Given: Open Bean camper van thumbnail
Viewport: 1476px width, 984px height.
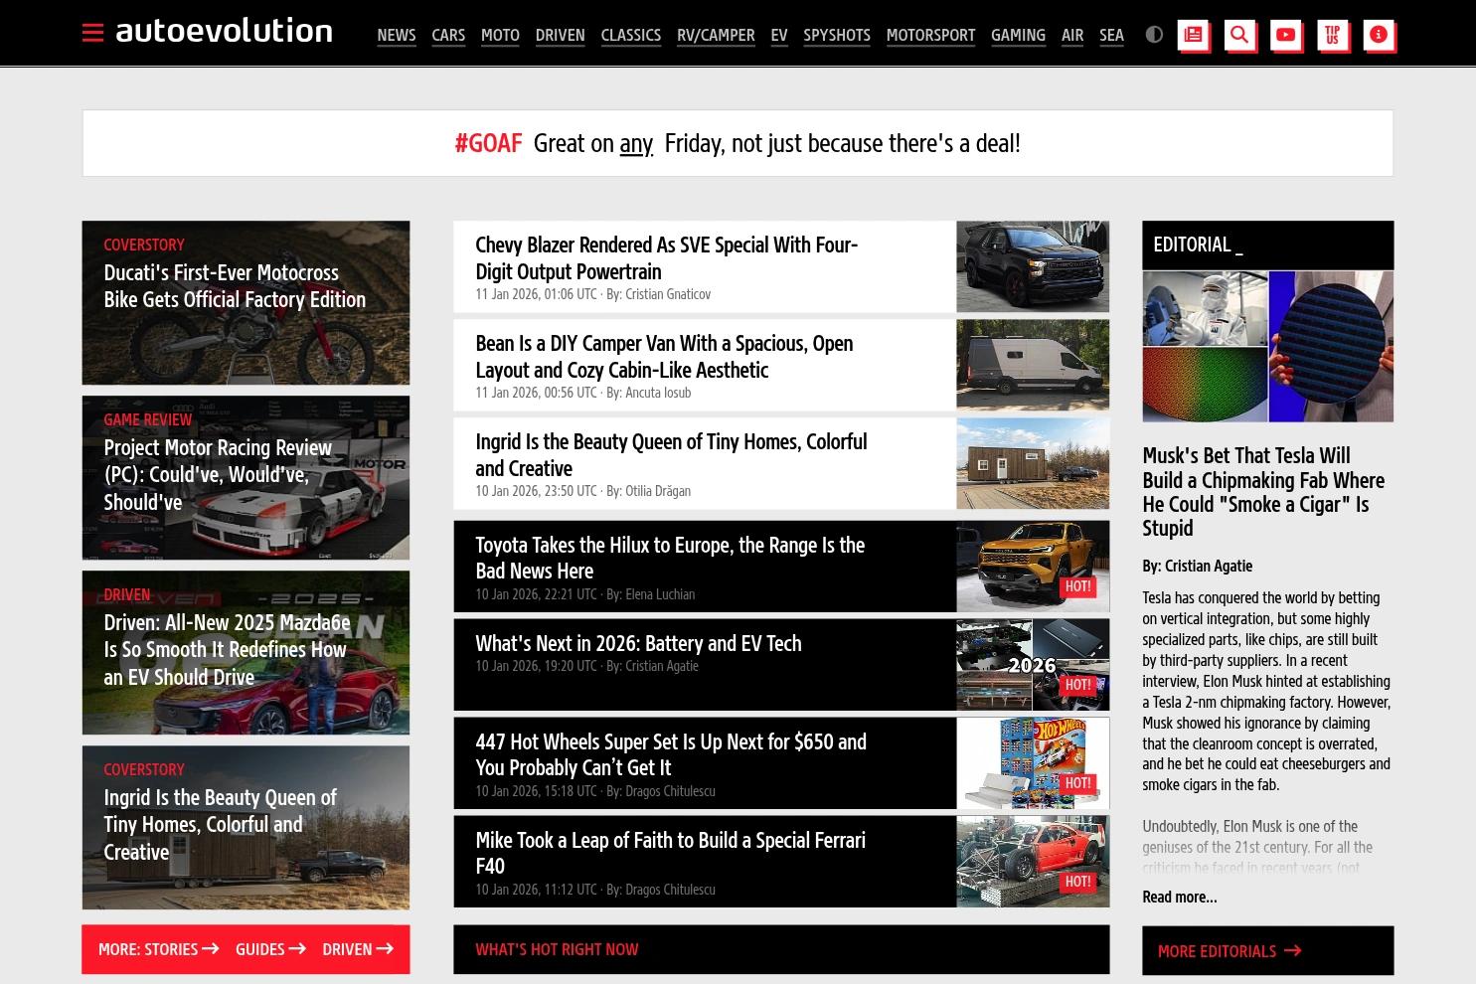Looking at the screenshot, I should tap(1033, 365).
